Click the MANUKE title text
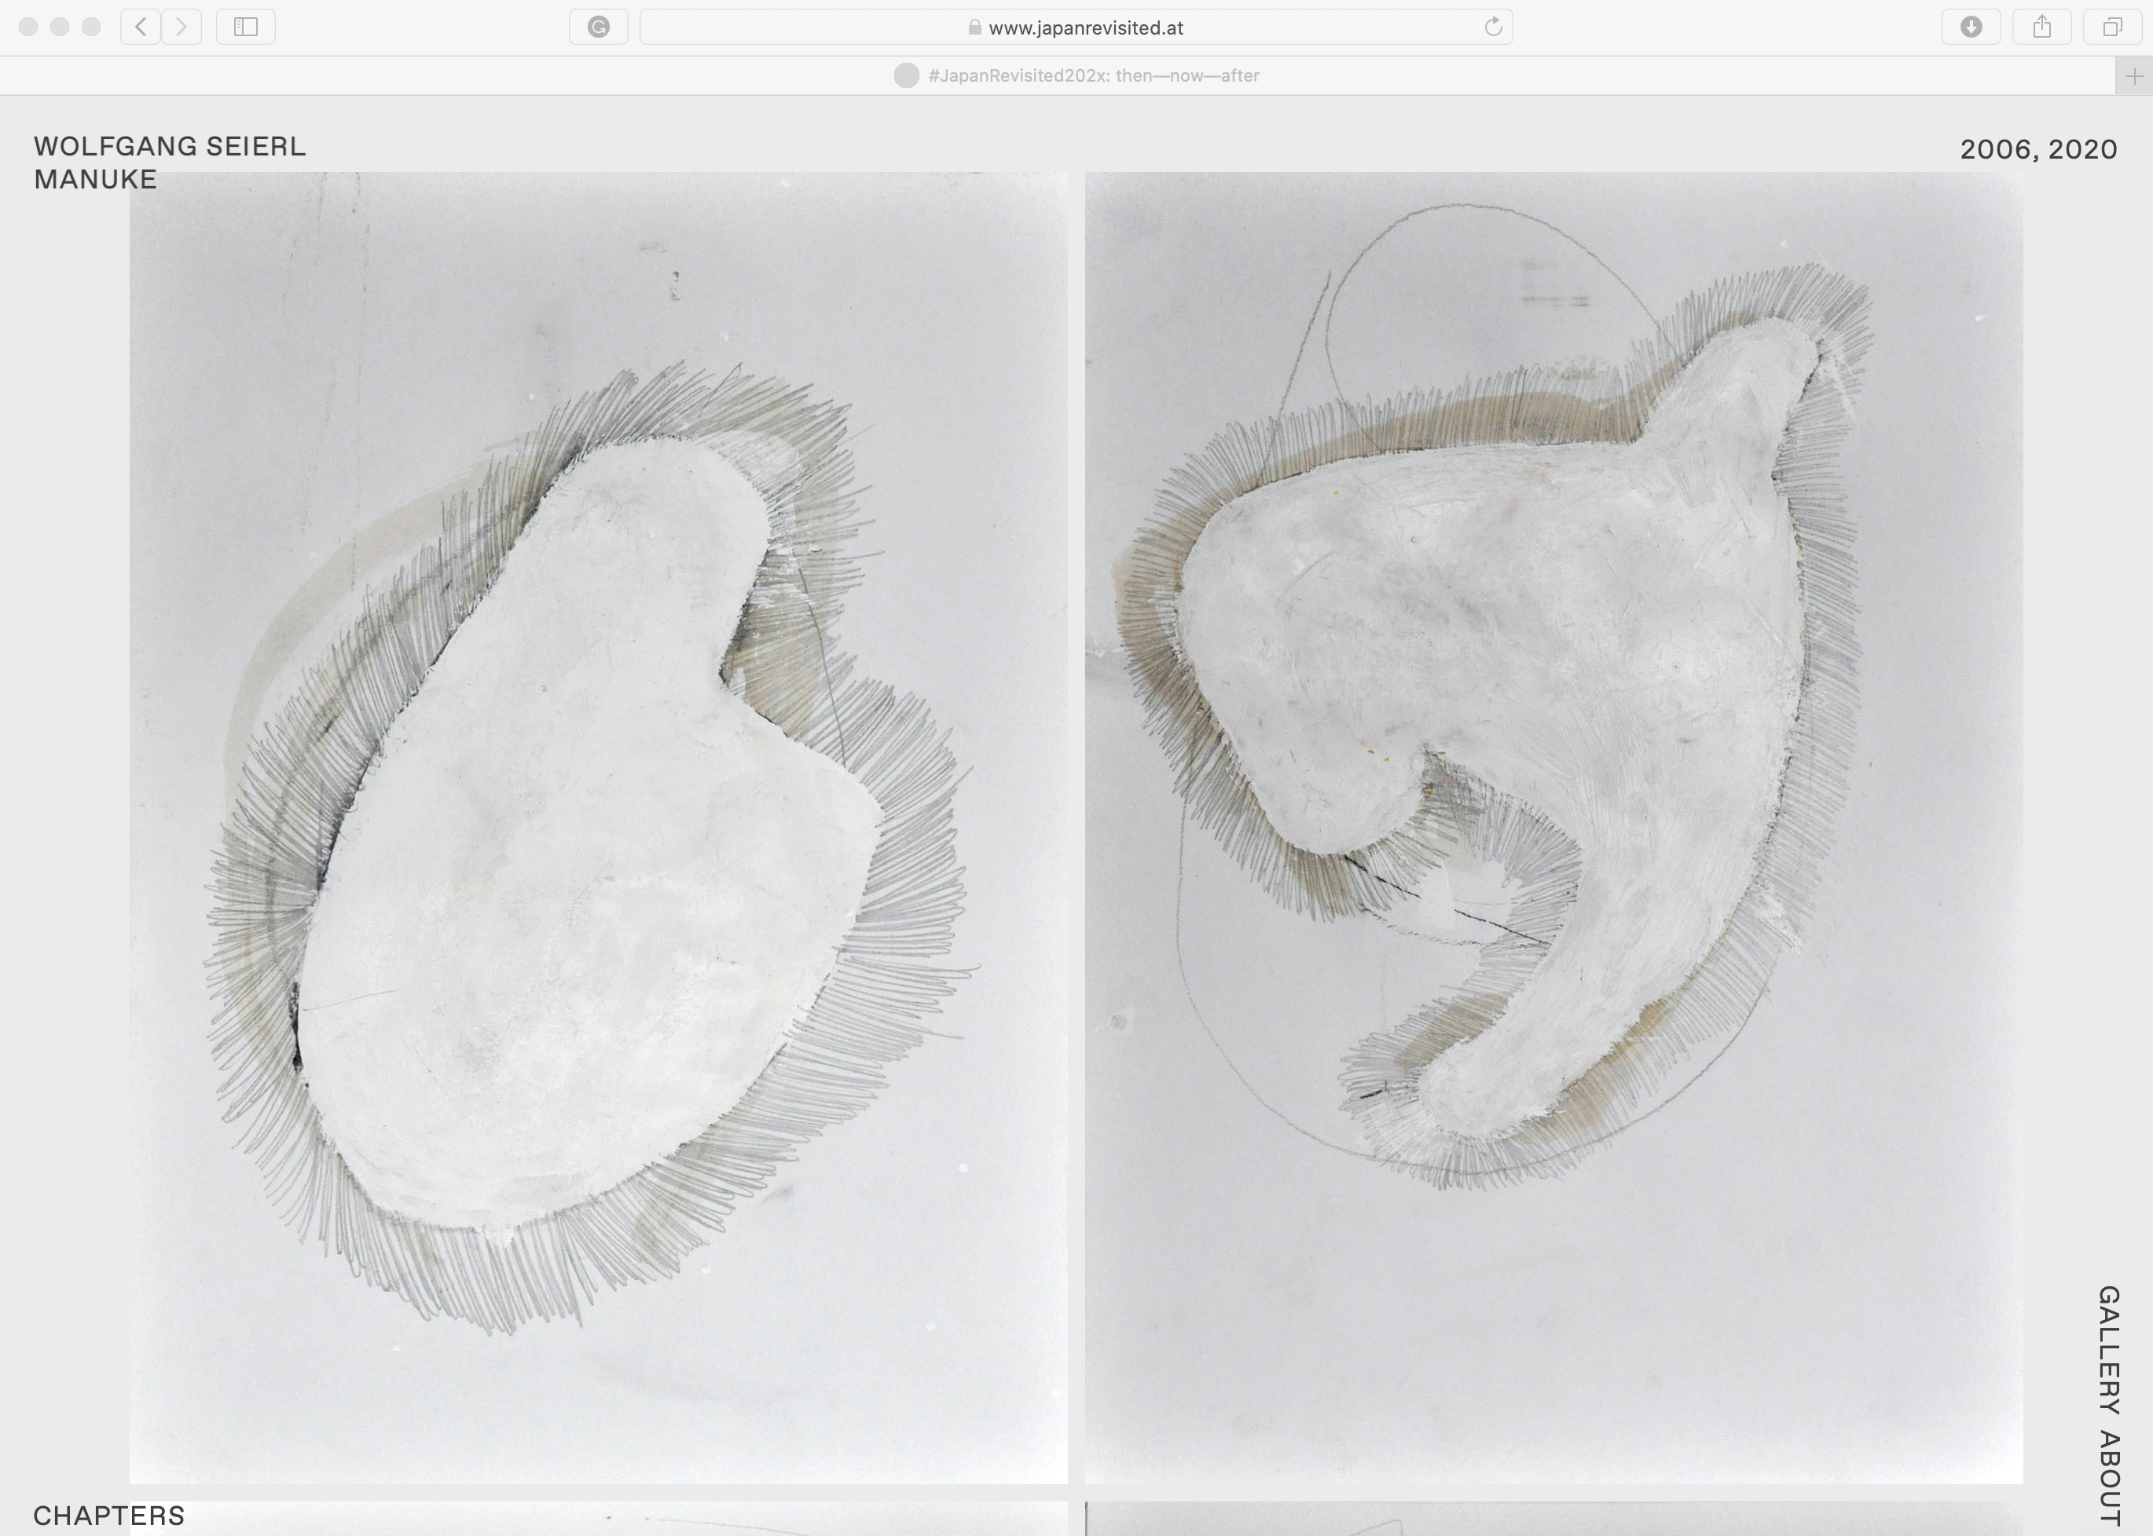 coord(96,180)
